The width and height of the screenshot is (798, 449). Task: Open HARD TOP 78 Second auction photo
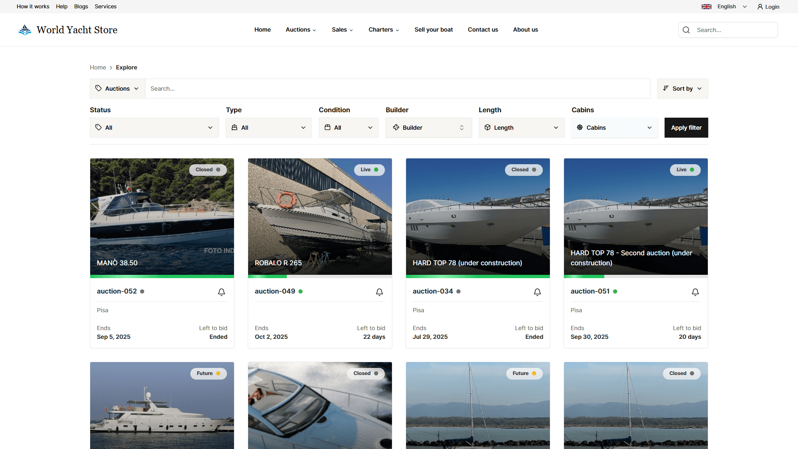[636, 217]
